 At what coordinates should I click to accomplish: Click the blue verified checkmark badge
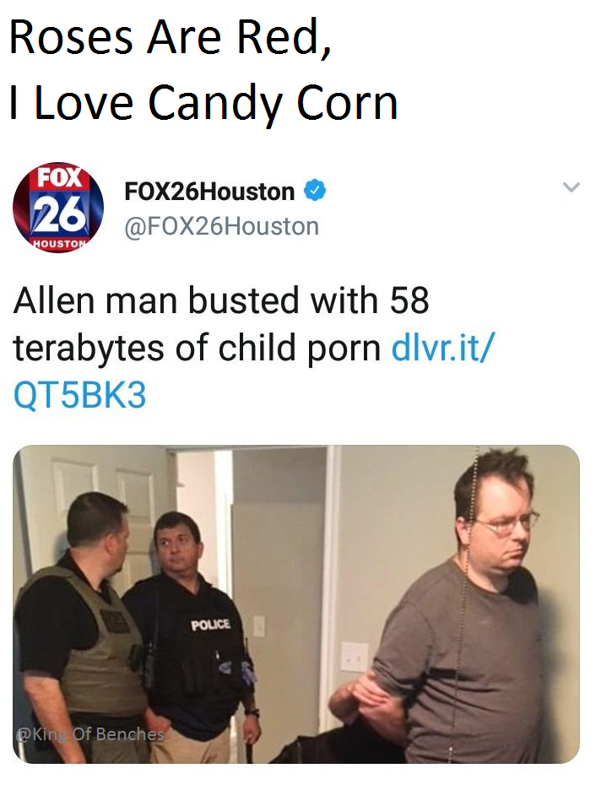(x=315, y=191)
